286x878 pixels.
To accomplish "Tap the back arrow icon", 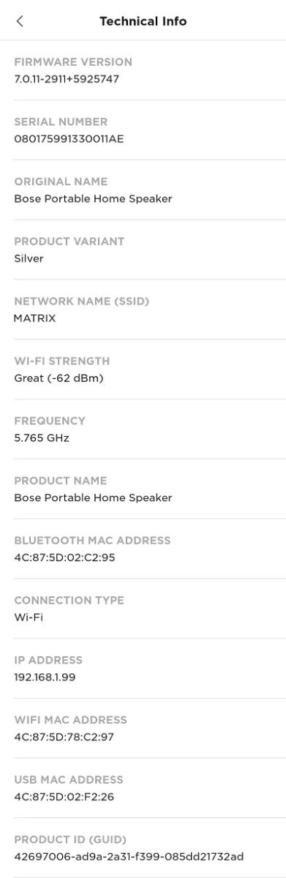I will point(19,21).
